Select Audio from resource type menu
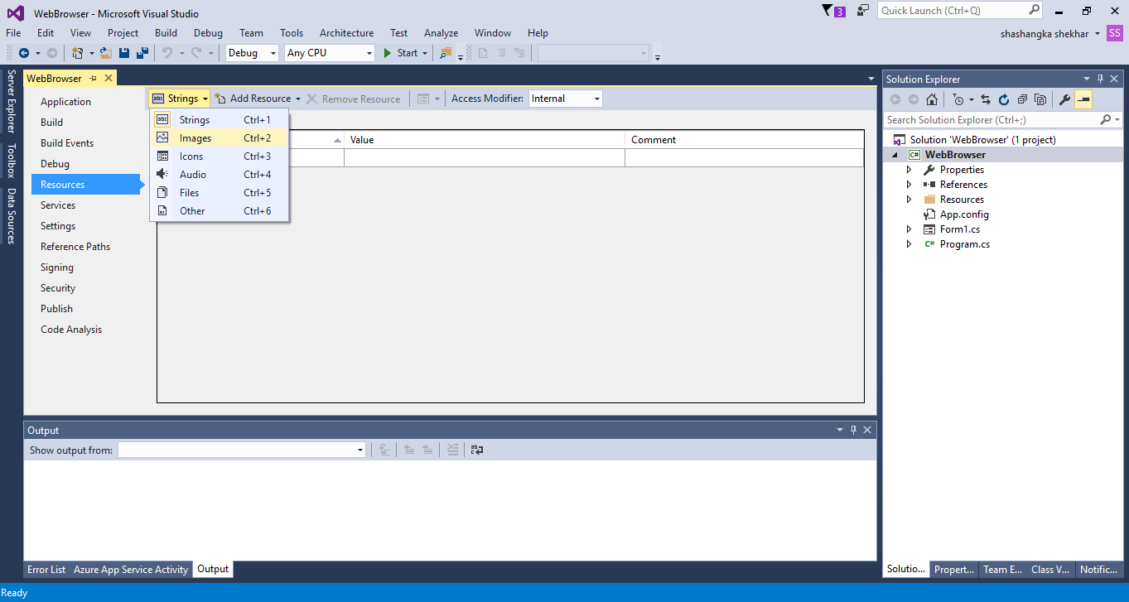This screenshot has height=602, width=1129. (x=219, y=175)
